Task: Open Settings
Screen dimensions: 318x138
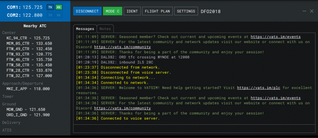Action: point(186,11)
